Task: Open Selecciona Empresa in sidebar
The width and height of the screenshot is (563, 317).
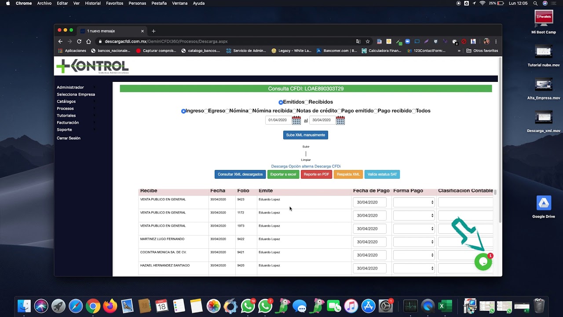Action: pyautogui.click(x=76, y=94)
